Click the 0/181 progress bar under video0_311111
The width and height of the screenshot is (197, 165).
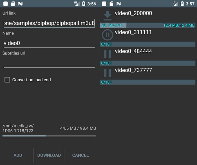148,44
